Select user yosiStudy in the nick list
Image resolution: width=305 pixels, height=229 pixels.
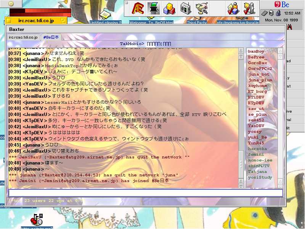tap(260, 177)
